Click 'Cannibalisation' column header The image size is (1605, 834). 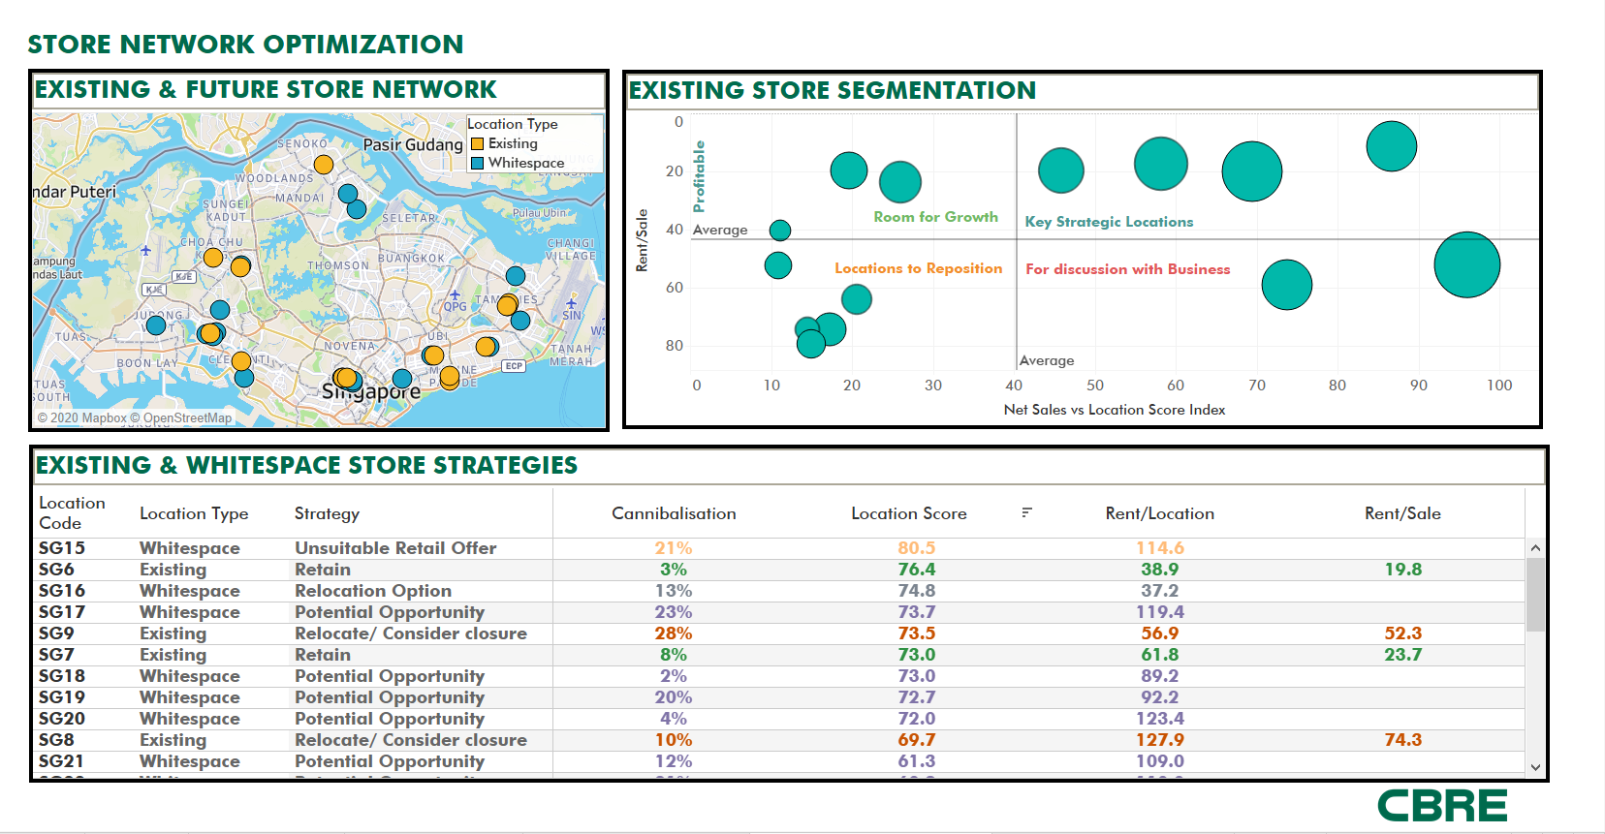point(674,513)
